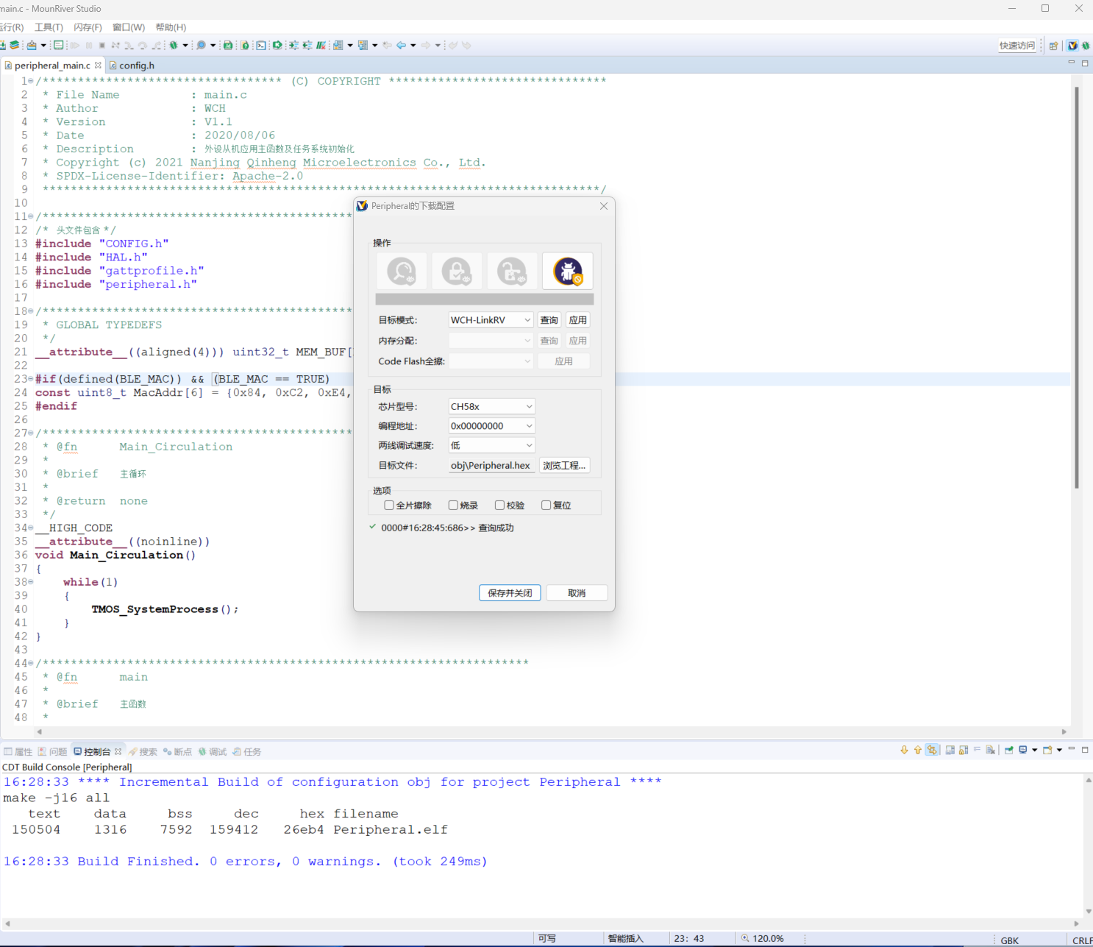Screen dimensions: 1093x947
Task: Open the terminal console toolbar icon
Action: point(261,46)
